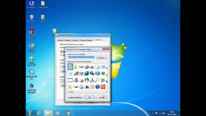Select the Typing Master desktop shortcut
This screenshot has height=116, width=206.
pos(32,61)
